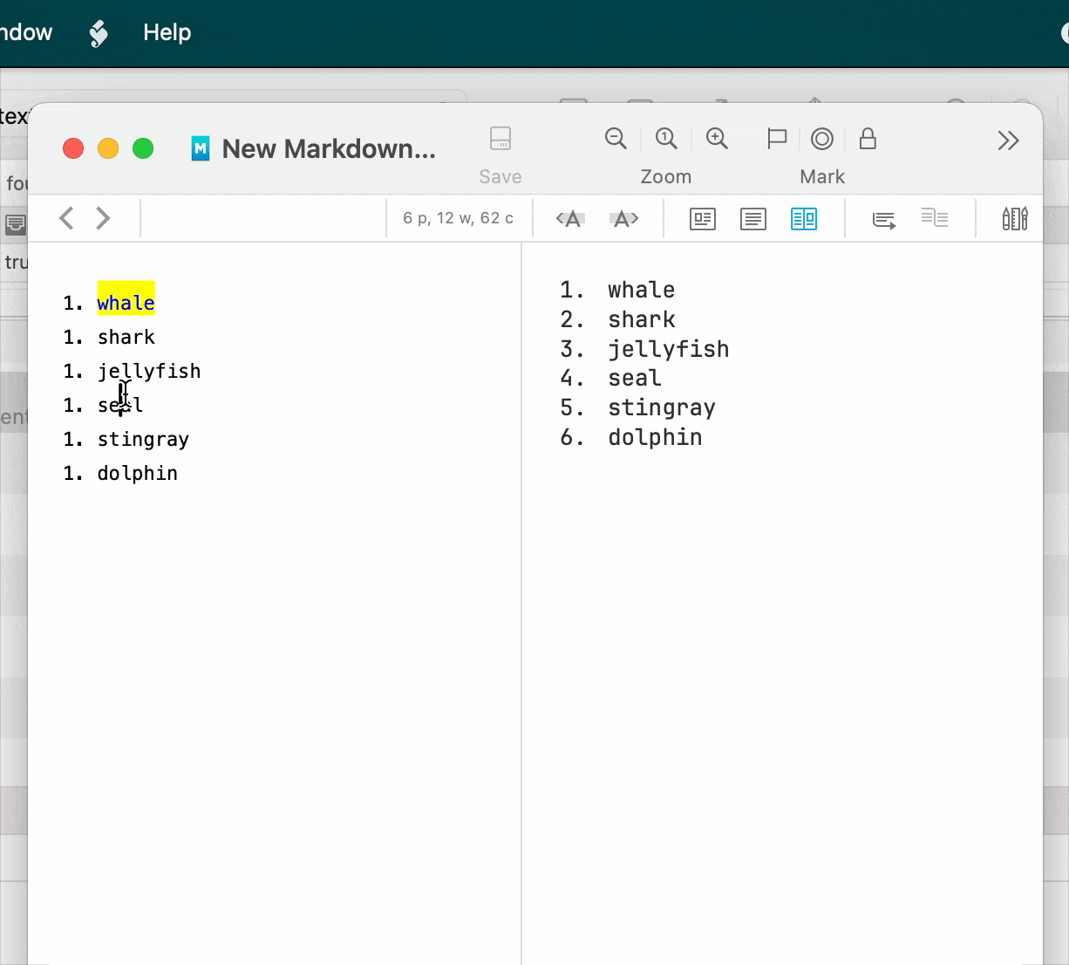
Task: Click the highlighted word whale in editor
Action: [126, 303]
